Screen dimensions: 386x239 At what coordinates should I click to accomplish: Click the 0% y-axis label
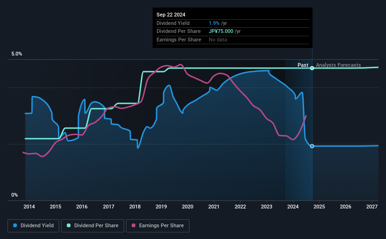(15, 195)
